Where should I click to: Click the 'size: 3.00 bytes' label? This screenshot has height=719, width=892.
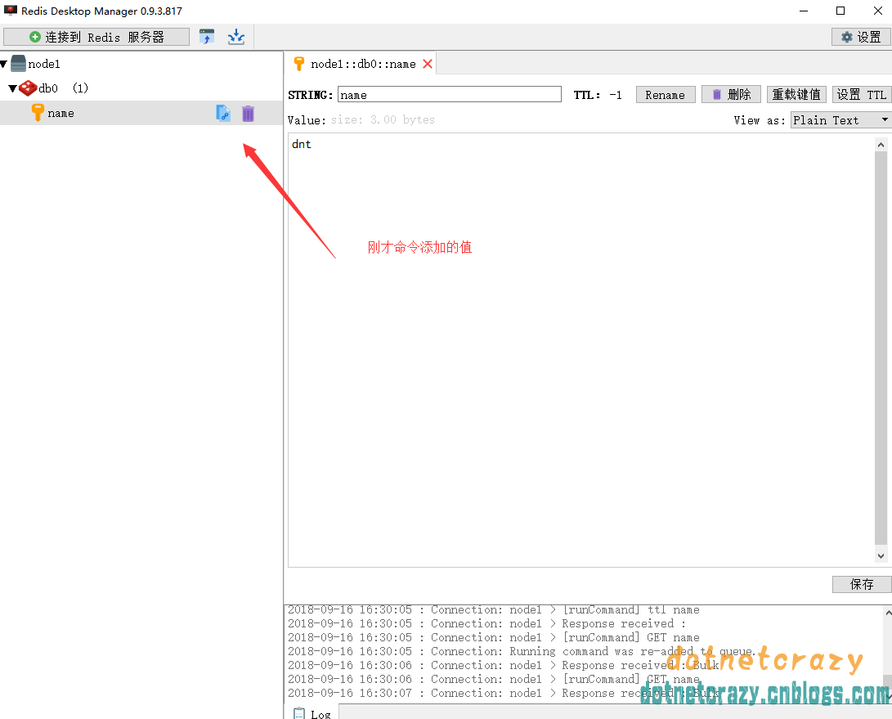tap(383, 119)
